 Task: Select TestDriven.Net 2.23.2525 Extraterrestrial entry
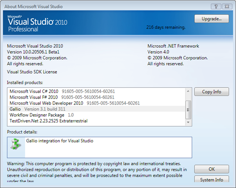pos(48,121)
